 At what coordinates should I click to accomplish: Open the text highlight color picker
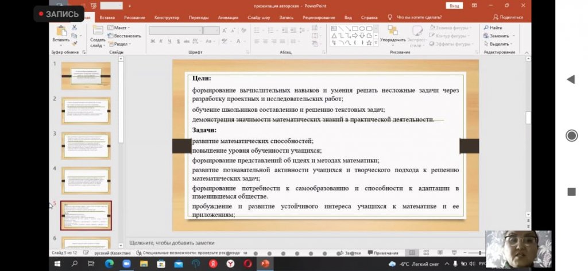226,41
